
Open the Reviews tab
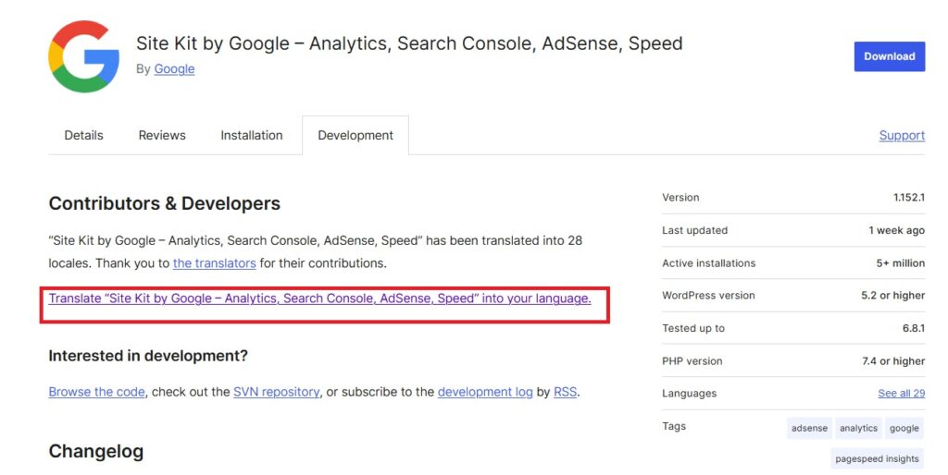pos(161,135)
